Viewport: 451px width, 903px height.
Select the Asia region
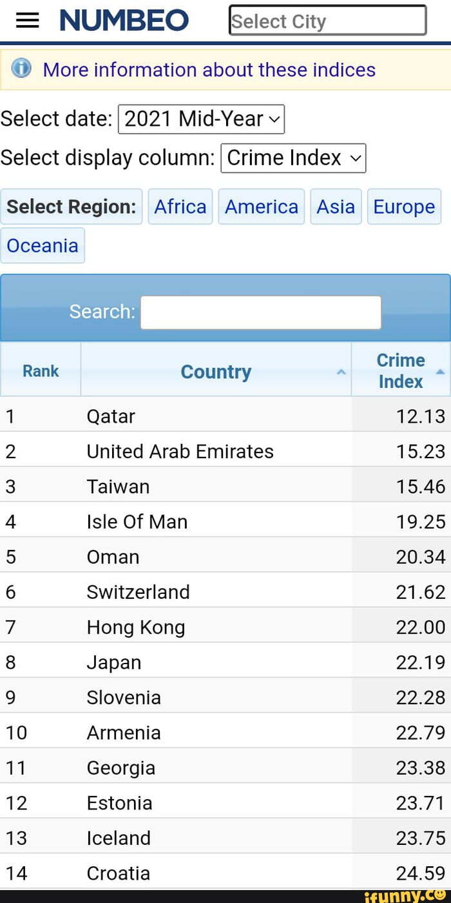pyautogui.click(x=336, y=207)
